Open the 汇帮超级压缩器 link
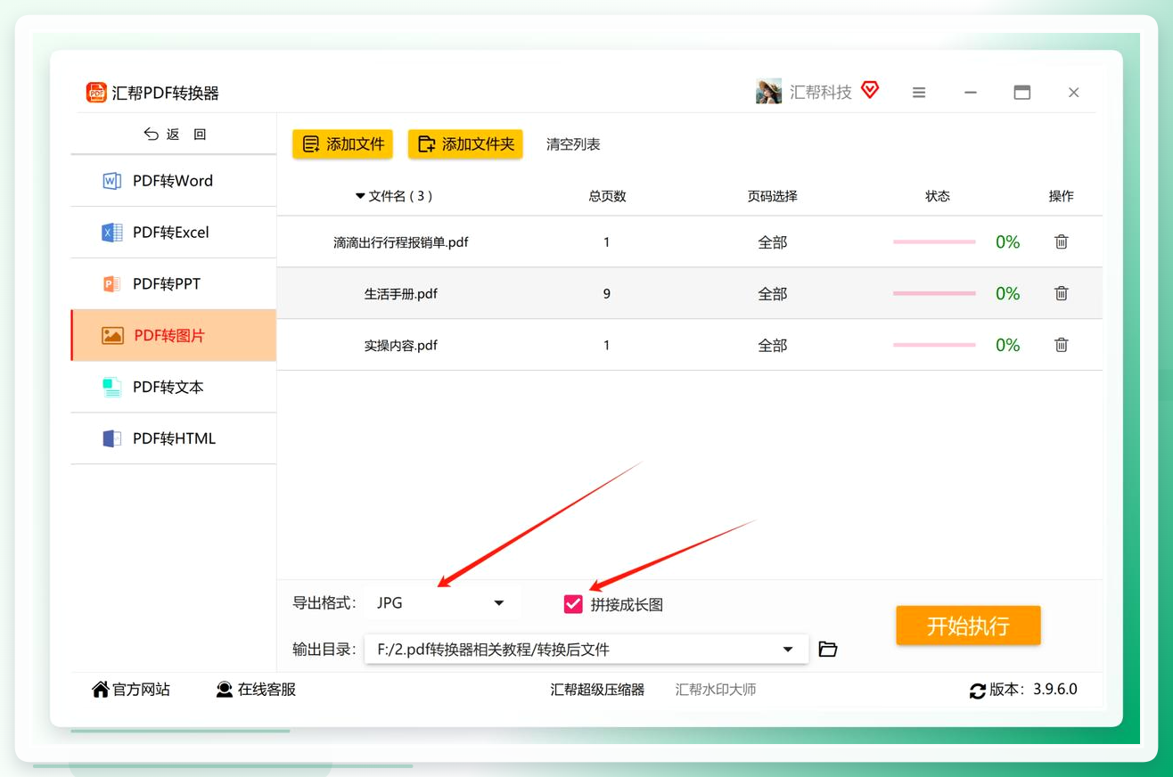This screenshot has height=777, width=1173. pyautogui.click(x=597, y=690)
